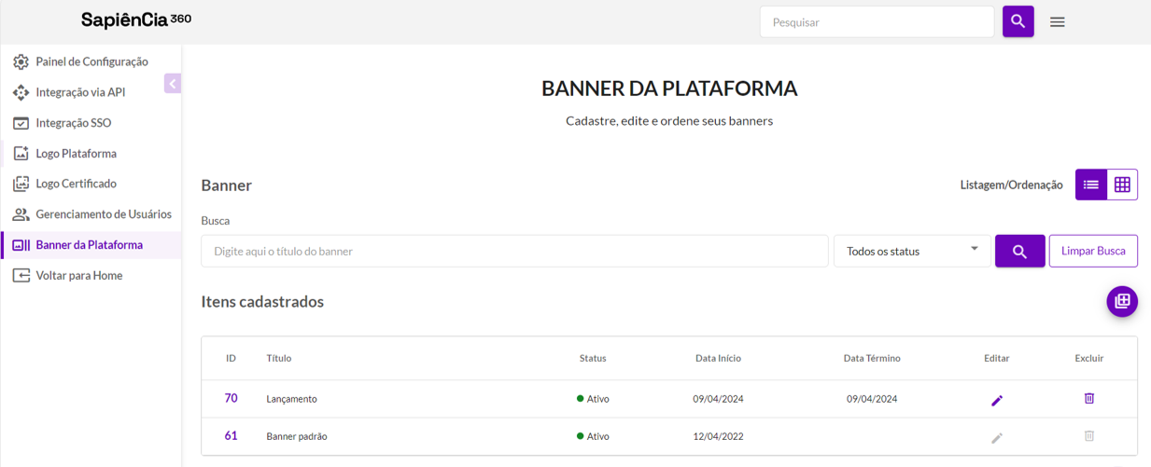
Task: Click the Data Início column header
Action: click(x=718, y=358)
